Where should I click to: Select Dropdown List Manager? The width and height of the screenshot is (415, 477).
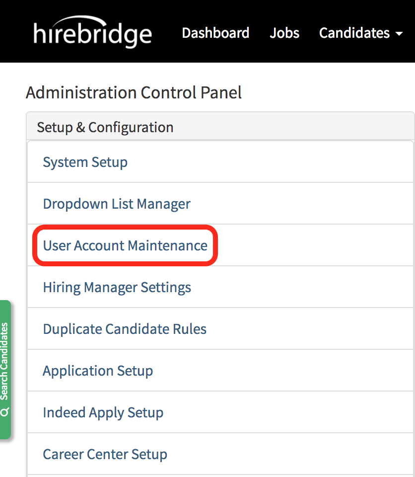[x=117, y=204]
